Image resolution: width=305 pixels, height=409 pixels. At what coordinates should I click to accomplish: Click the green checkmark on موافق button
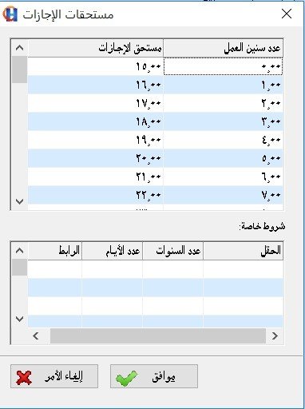pyautogui.click(x=126, y=378)
